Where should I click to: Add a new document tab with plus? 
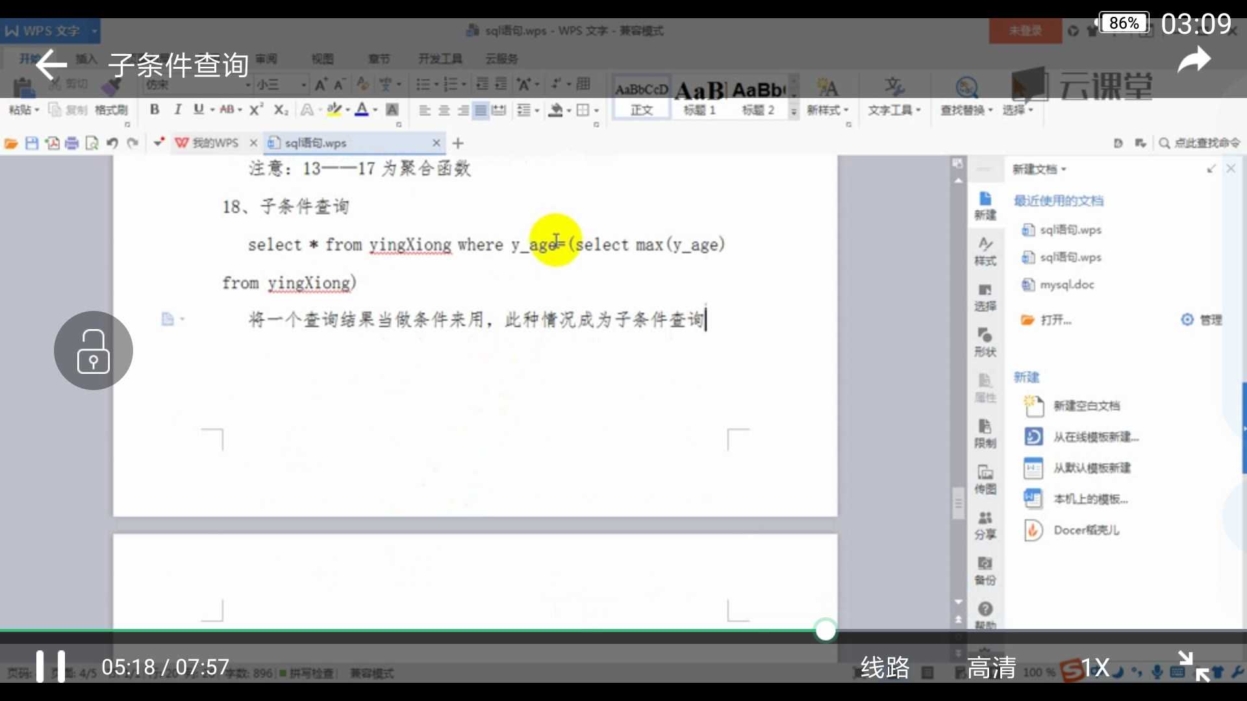(458, 143)
